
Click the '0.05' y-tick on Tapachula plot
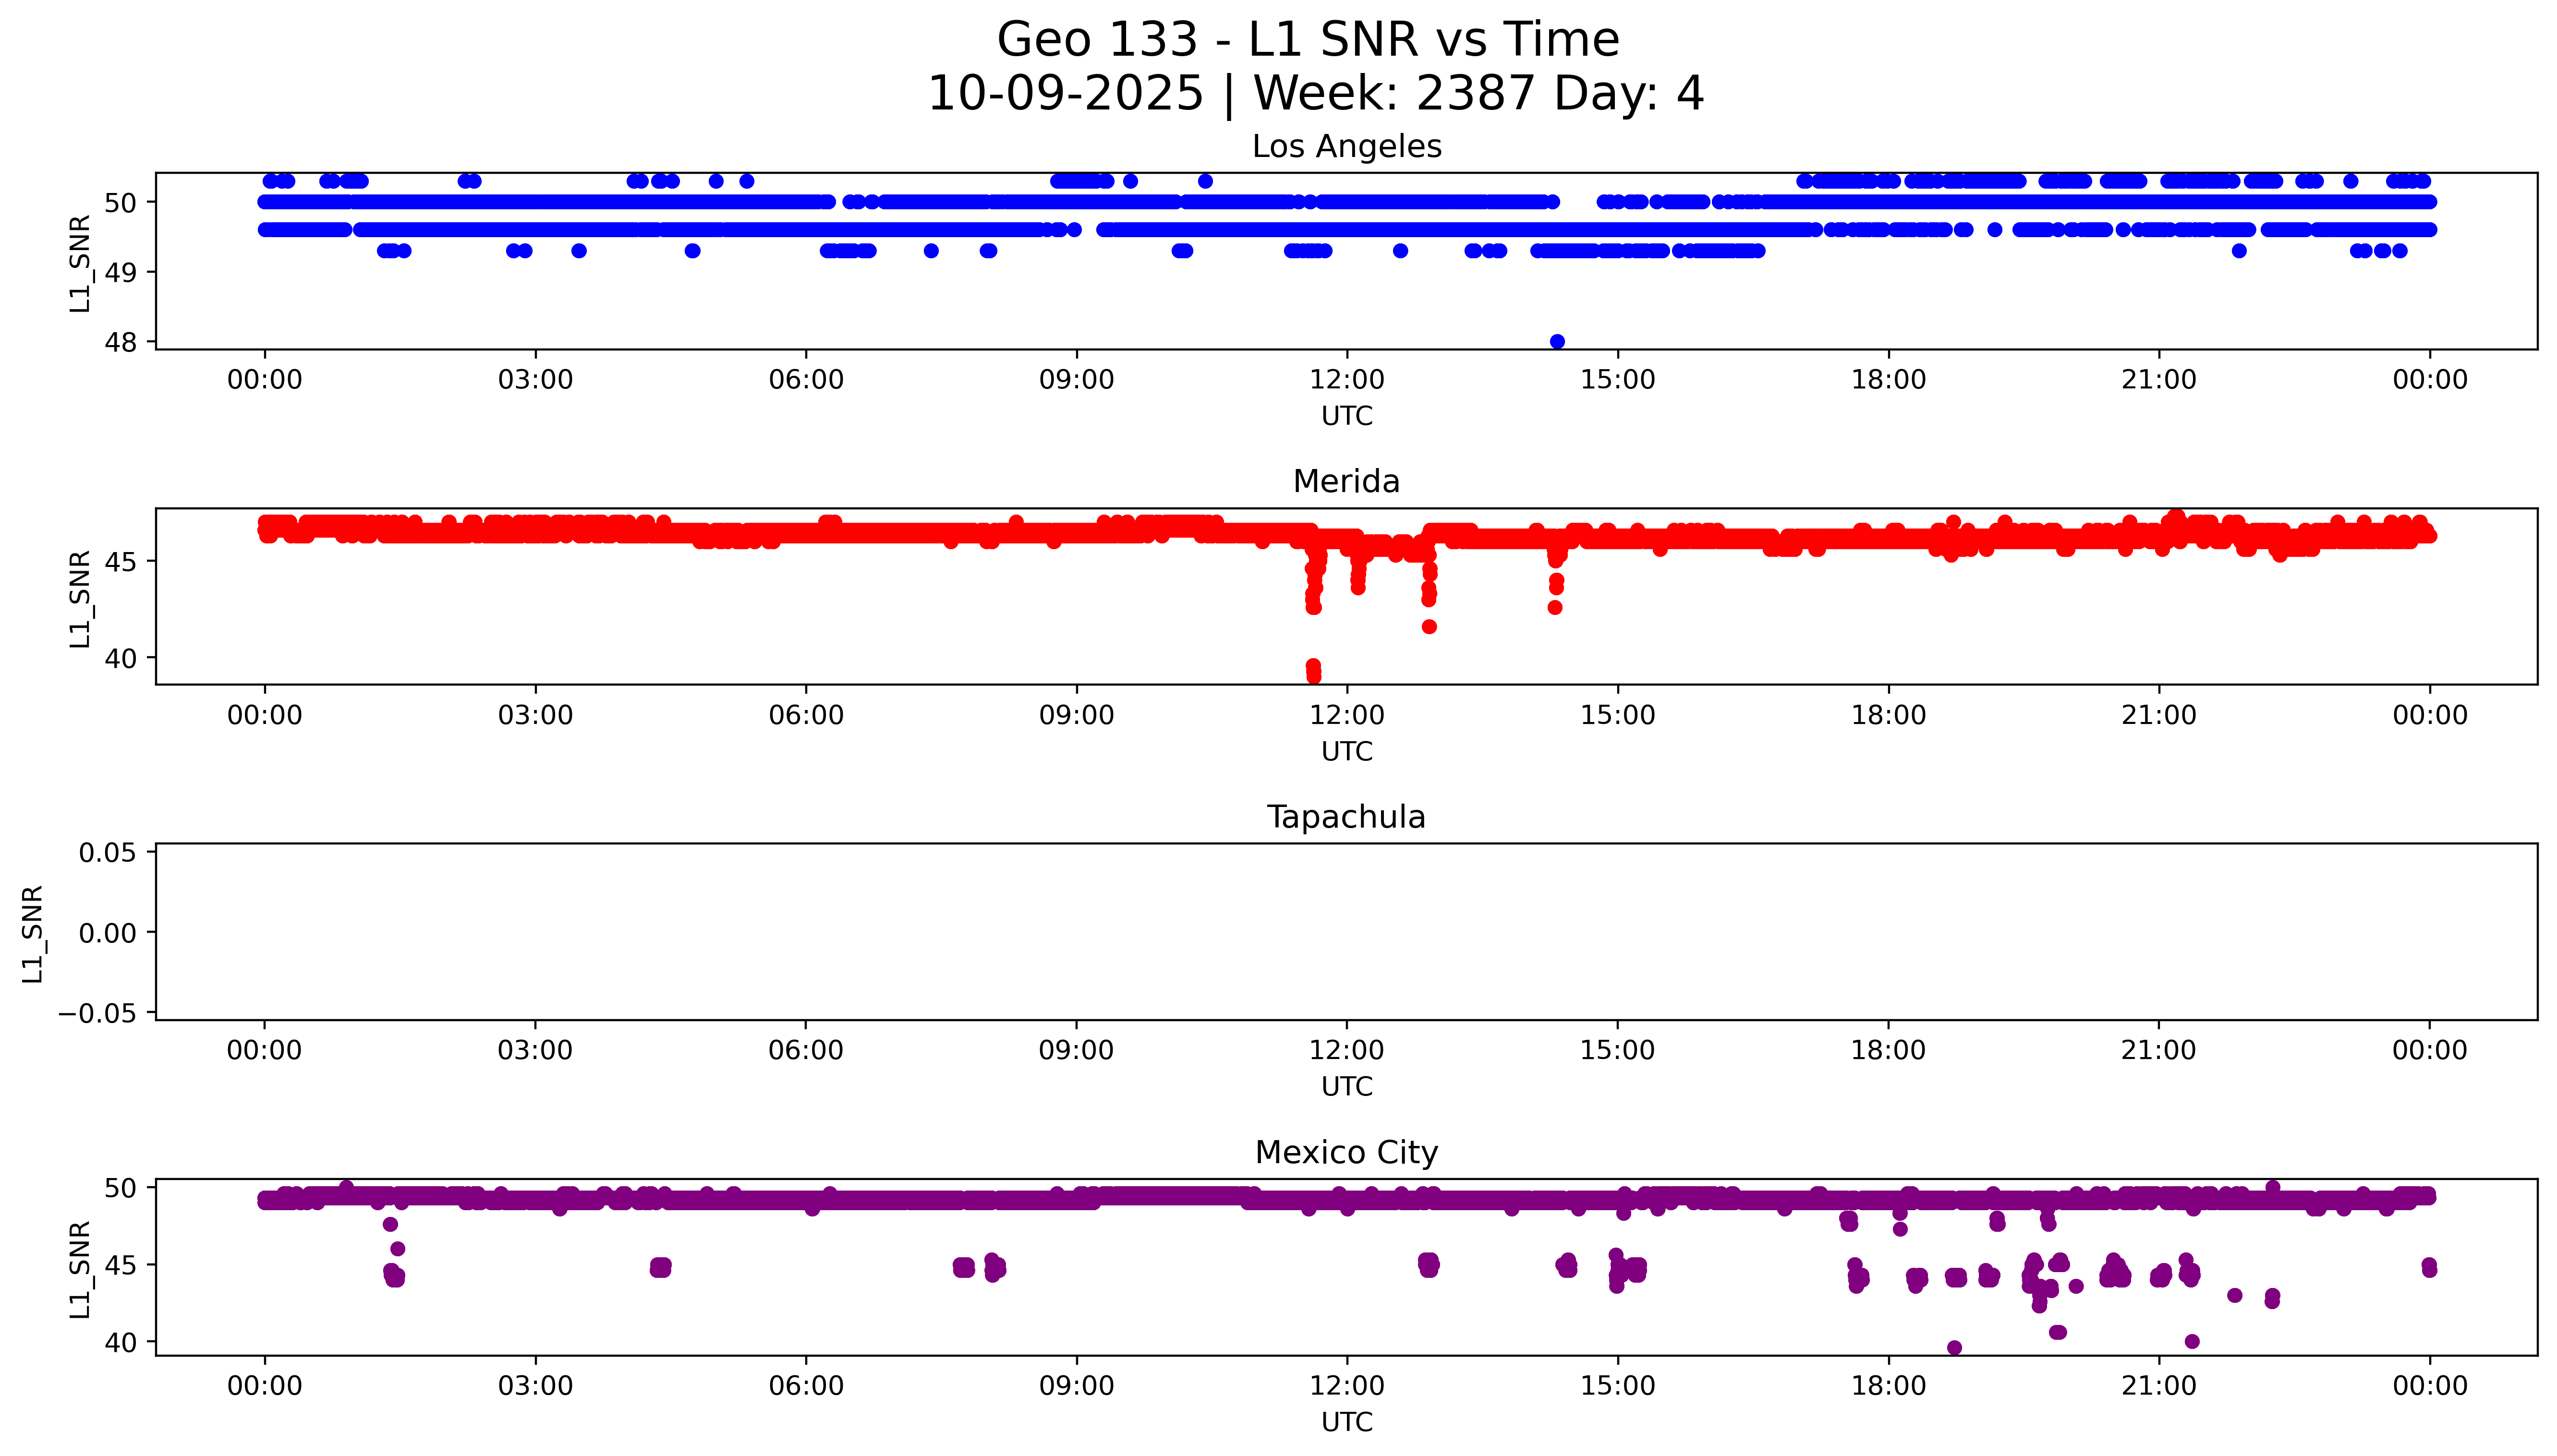[107, 853]
